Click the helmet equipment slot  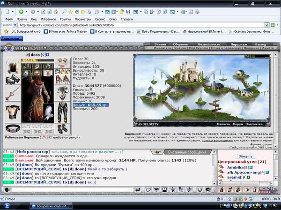[13, 66]
